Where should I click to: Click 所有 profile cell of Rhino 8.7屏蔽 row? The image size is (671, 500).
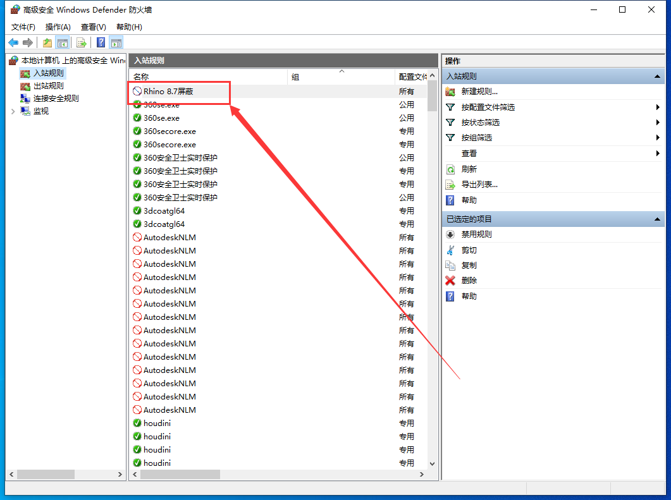tap(406, 92)
